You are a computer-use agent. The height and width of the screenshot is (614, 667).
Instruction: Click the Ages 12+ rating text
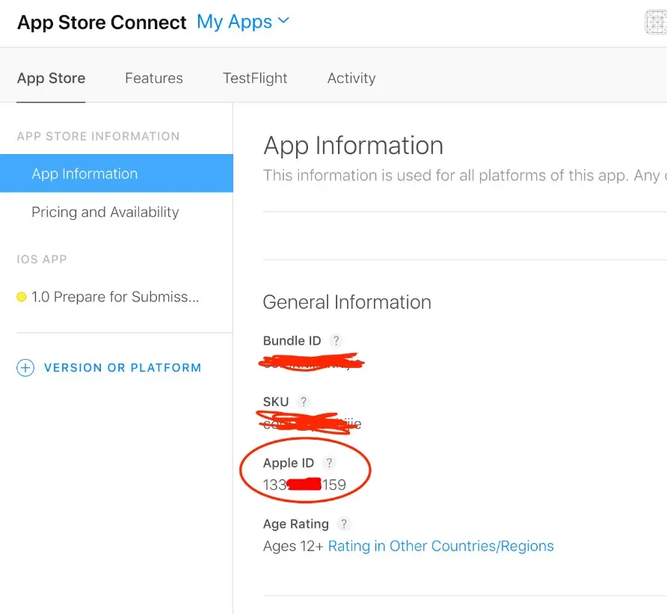pyautogui.click(x=293, y=546)
